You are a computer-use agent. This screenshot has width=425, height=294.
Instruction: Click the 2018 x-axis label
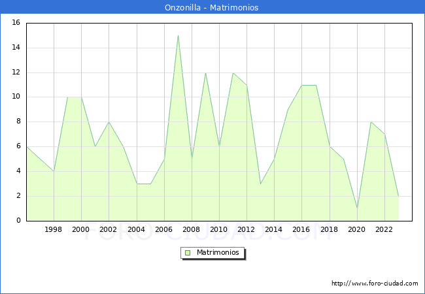pos(330,229)
